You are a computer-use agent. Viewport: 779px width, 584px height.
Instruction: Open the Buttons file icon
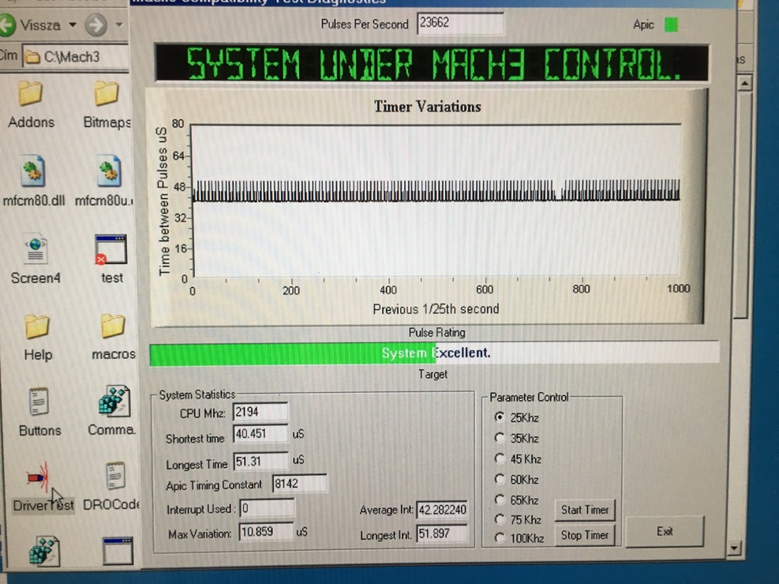click(x=39, y=402)
